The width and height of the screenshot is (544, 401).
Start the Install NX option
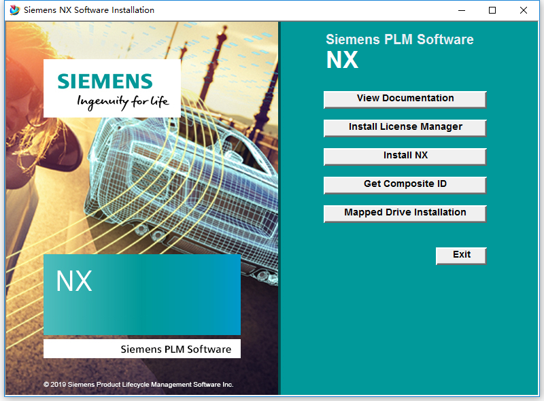click(x=405, y=156)
